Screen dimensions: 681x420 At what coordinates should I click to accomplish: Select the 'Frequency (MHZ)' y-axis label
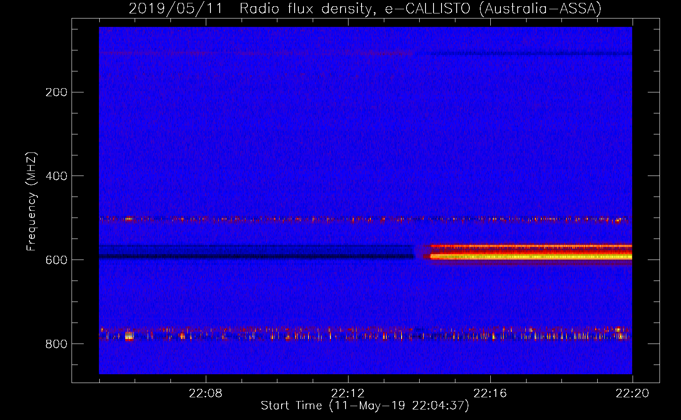click(32, 202)
